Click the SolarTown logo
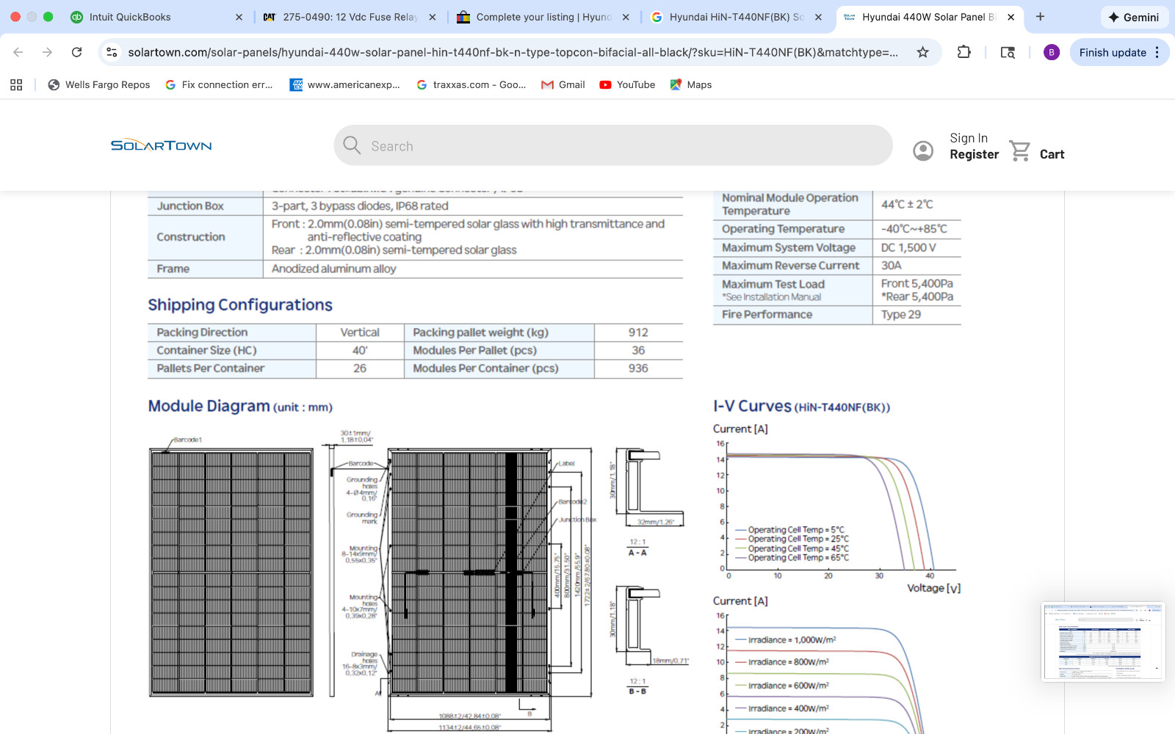The image size is (1175, 734). (x=161, y=145)
